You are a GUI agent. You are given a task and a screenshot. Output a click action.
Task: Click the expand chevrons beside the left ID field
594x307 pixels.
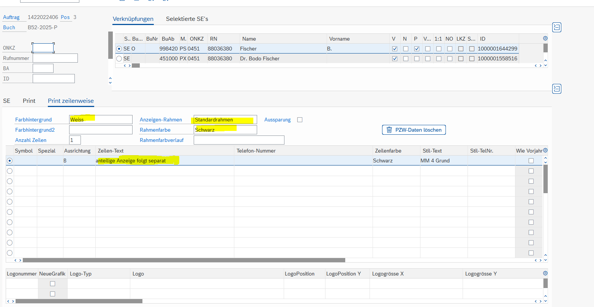point(110,80)
